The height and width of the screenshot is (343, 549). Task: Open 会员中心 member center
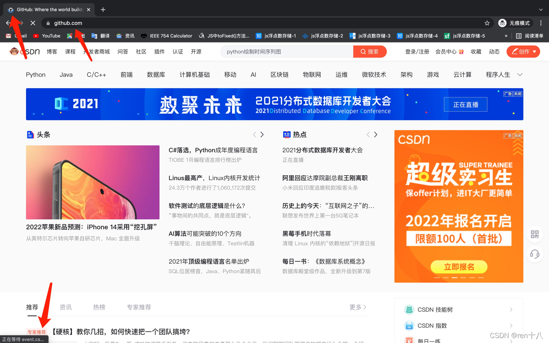(x=449, y=51)
